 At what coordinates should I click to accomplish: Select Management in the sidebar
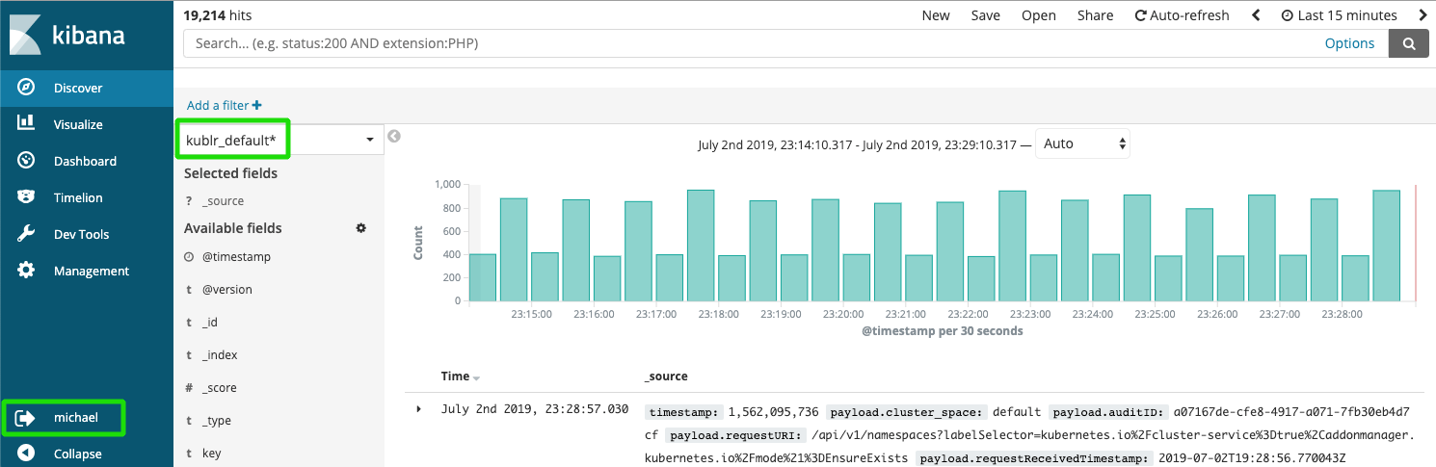click(87, 271)
